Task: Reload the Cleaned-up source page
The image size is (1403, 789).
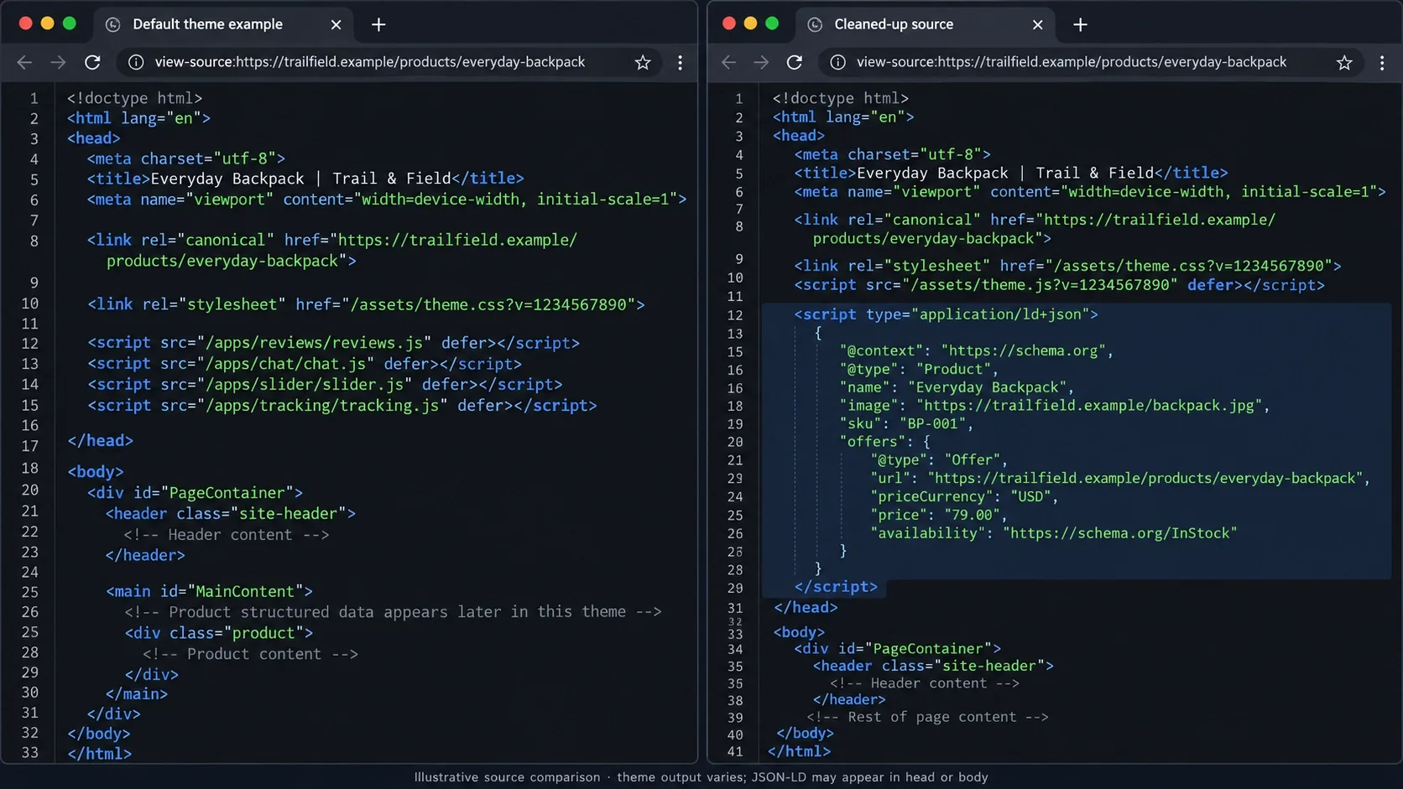Action: 795,62
